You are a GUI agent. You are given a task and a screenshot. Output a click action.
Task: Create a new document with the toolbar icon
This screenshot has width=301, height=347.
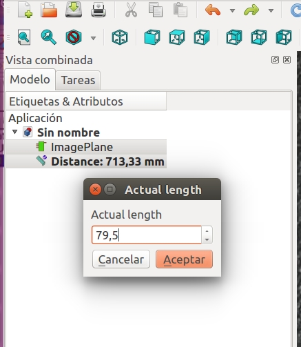tap(25, 10)
